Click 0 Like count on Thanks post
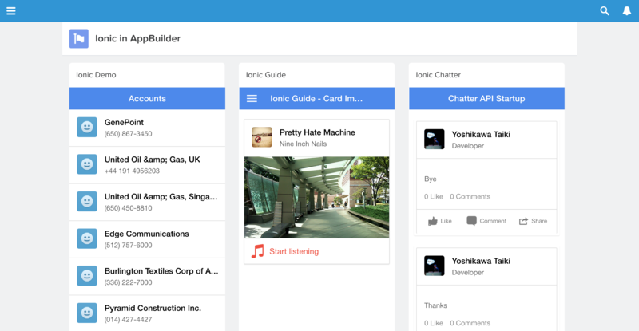 click(433, 323)
